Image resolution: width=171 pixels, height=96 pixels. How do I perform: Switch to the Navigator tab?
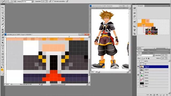[141, 6]
